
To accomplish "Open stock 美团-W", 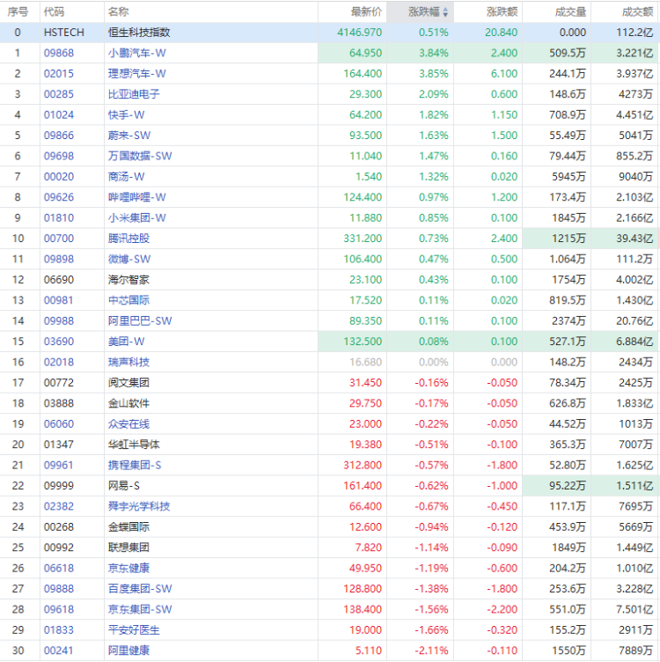I will tap(126, 342).
